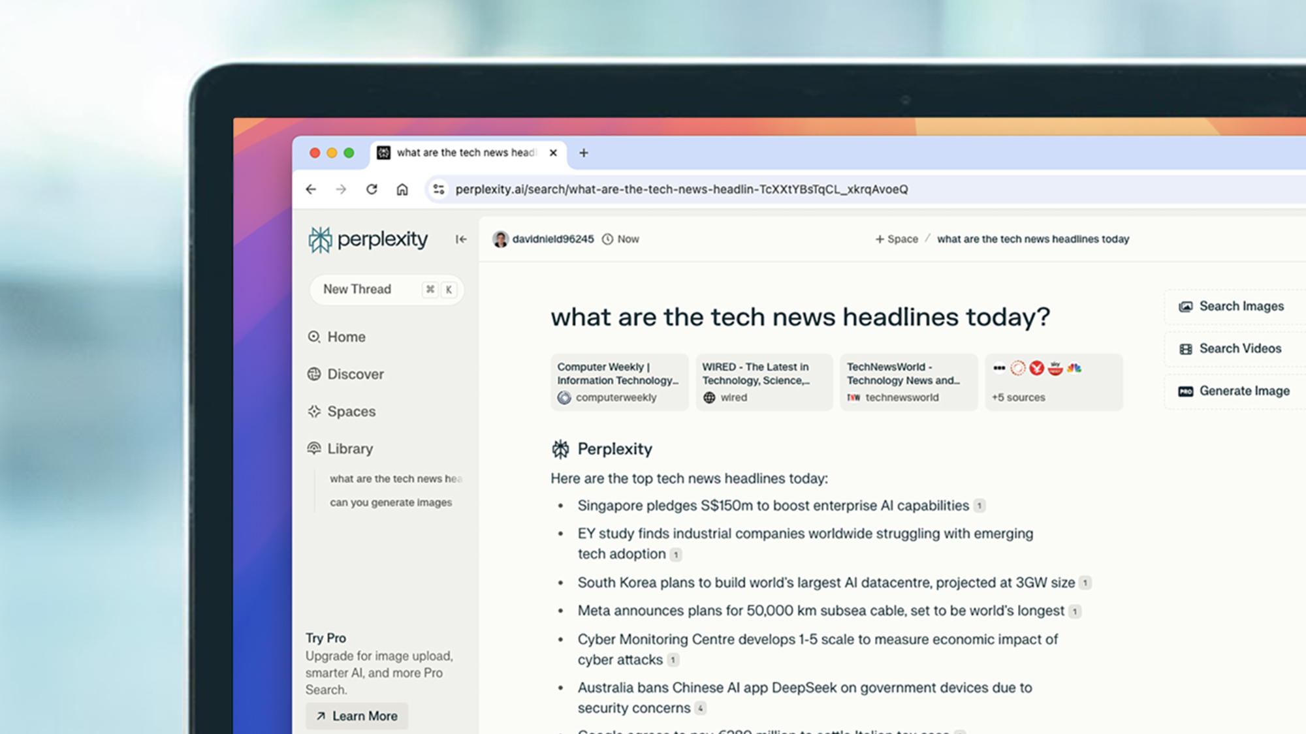Screen dimensions: 1306x734
Task: Click the Discover globe icon
Action: click(x=314, y=374)
